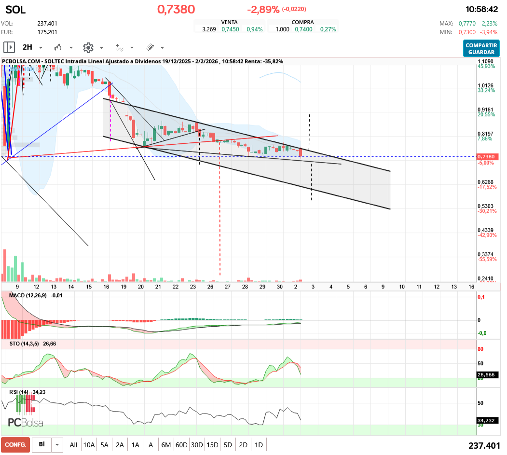Click the 26 date label on time axis
Viewport: 507px width, 455px height.
click(x=210, y=287)
